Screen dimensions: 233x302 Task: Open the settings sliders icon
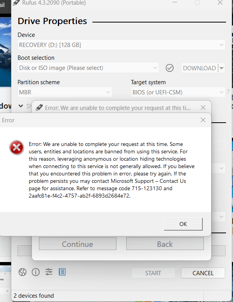pos(49,272)
